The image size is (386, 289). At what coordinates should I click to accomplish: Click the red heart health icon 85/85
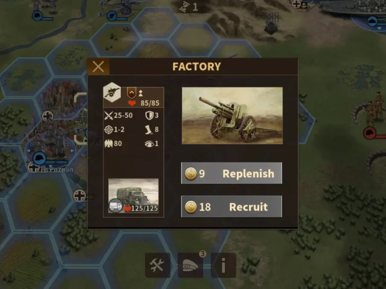(x=132, y=103)
